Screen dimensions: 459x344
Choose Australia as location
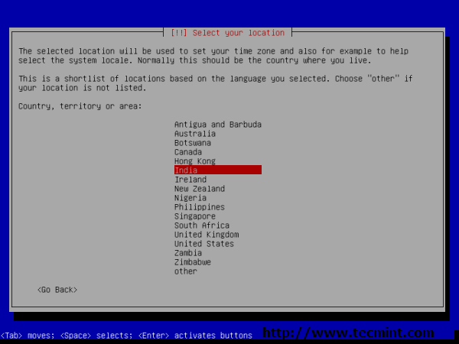(195, 134)
